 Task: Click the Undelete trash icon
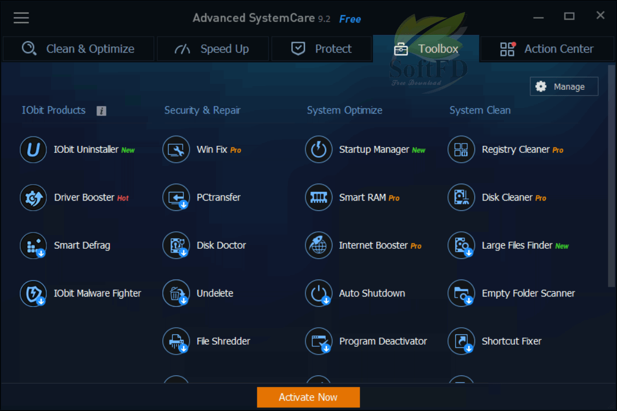click(176, 293)
